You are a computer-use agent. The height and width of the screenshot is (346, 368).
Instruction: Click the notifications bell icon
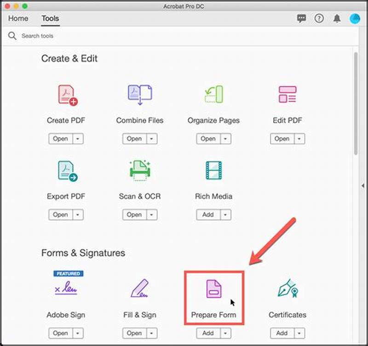pos(336,18)
